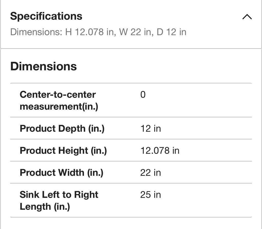Select the sink length value '25 in'
This screenshot has height=229, width=262.
tap(151, 195)
